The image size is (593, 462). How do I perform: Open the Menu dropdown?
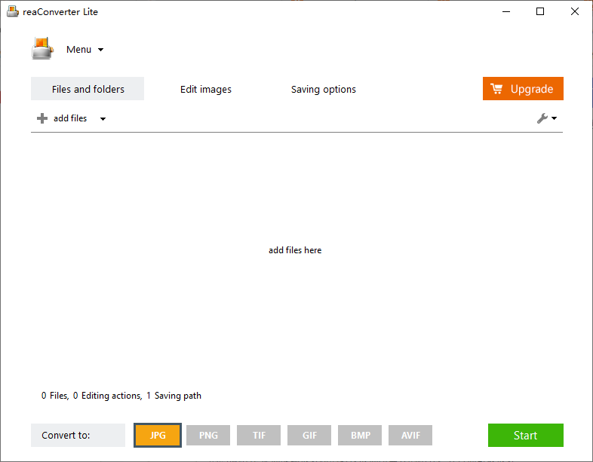click(84, 50)
